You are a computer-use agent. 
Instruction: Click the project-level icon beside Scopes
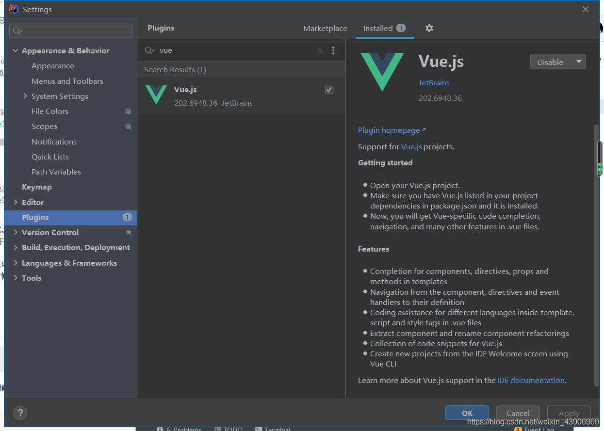[128, 127]
